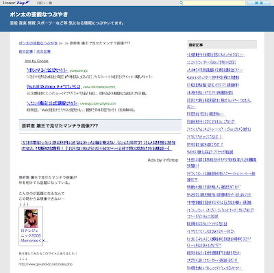Click the article title 原幹恵 heading

tap(60, 126)
